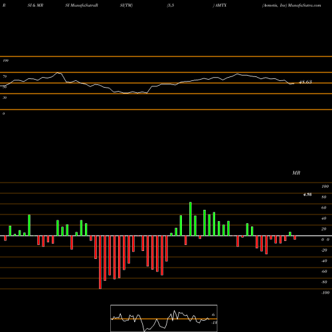Click the 20 axis label on MR panel
Screen dimensions: 332x332
(324, 229)
